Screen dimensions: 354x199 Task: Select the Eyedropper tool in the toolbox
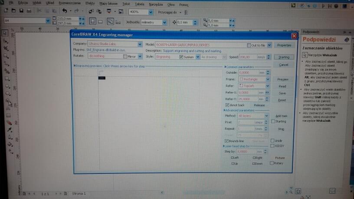(x=9, y=130)
